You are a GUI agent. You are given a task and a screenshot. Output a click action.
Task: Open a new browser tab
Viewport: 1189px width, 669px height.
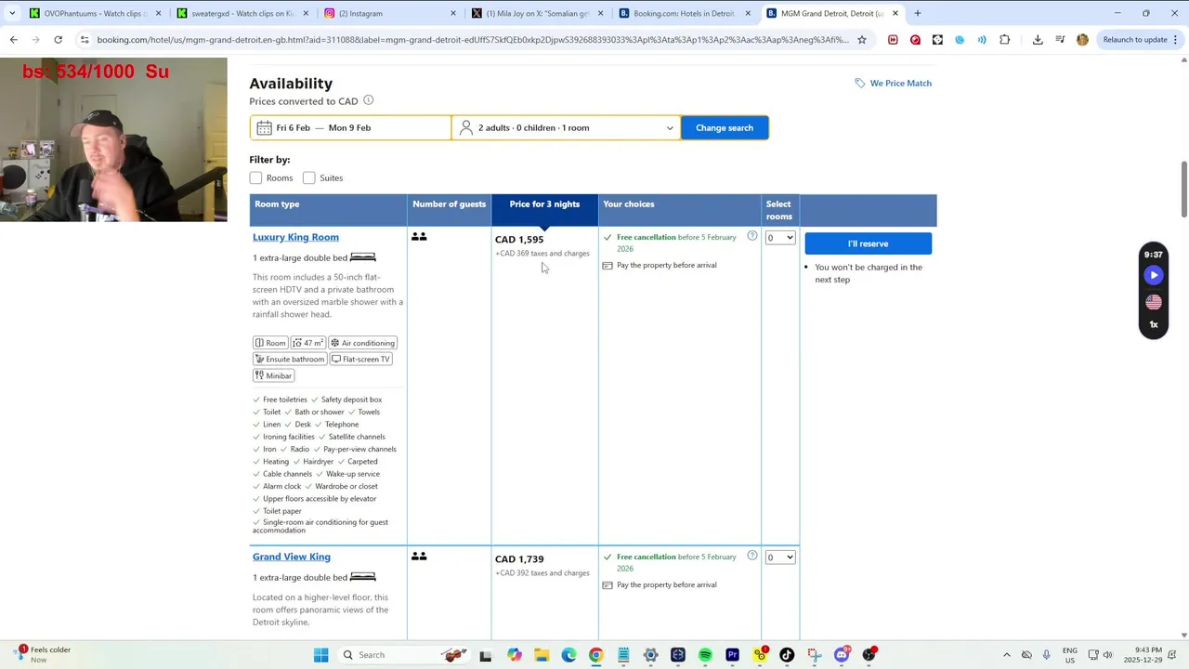pos(918,13)
